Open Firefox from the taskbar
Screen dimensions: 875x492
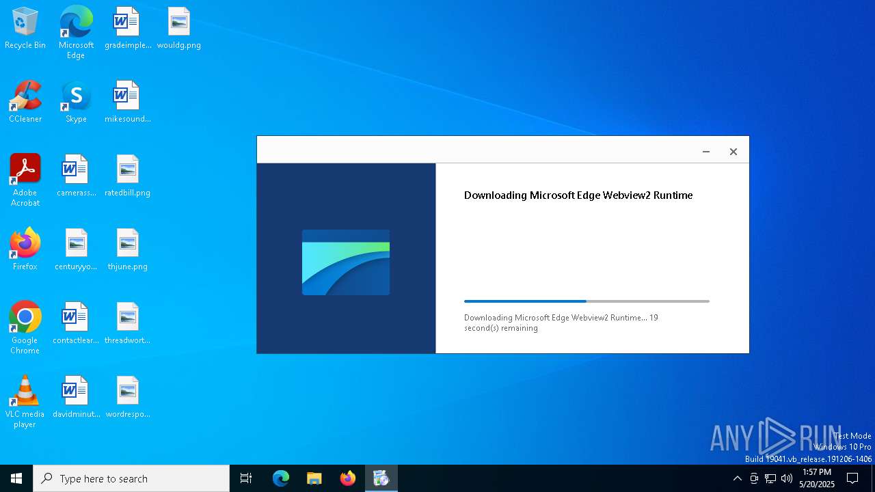[348, 478]
